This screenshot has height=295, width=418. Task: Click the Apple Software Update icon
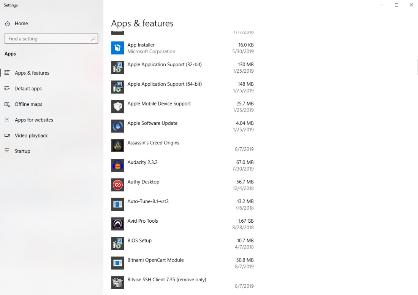[117, 126]
